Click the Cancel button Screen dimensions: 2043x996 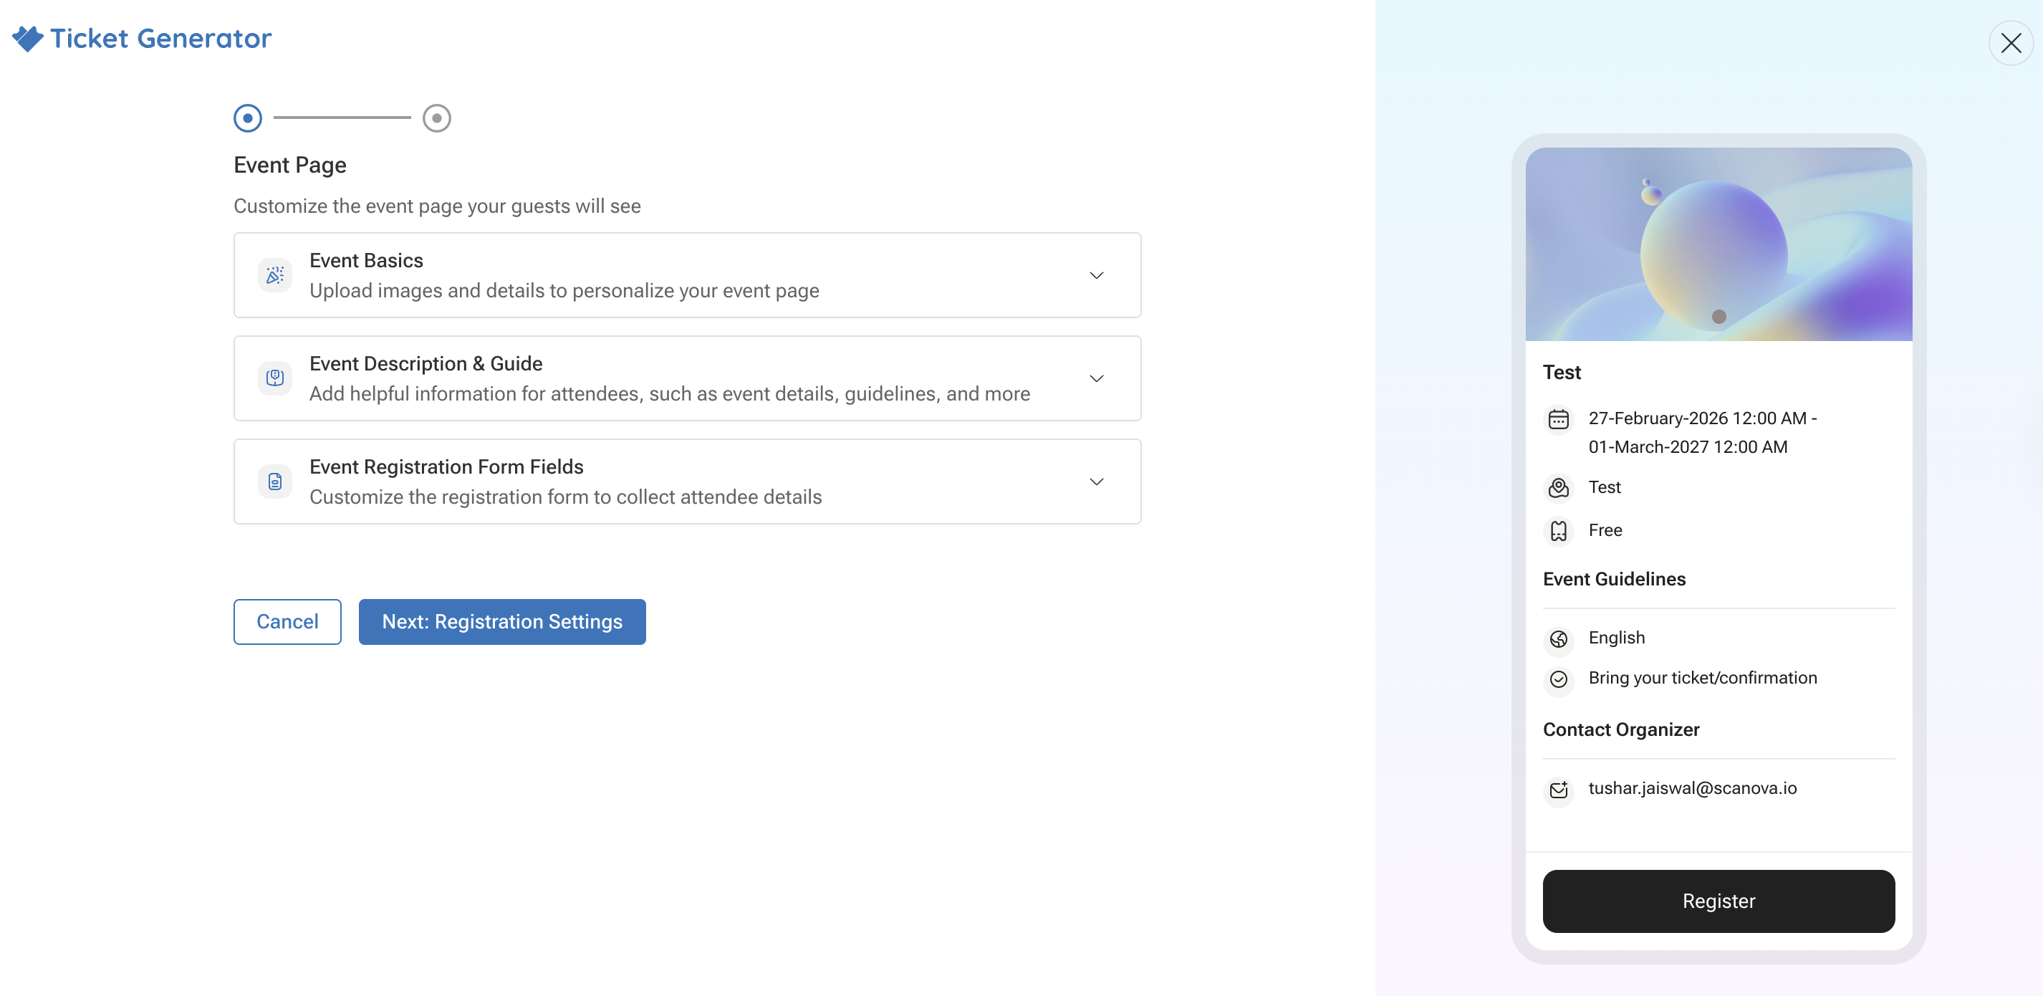coord(287,621)
